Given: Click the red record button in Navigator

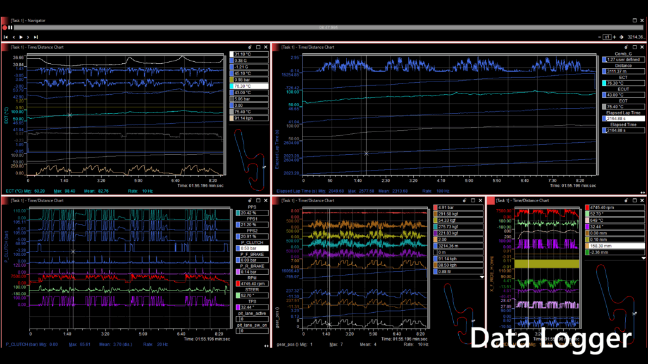Looking at the screenshot, I should click(x=4, y=28).
